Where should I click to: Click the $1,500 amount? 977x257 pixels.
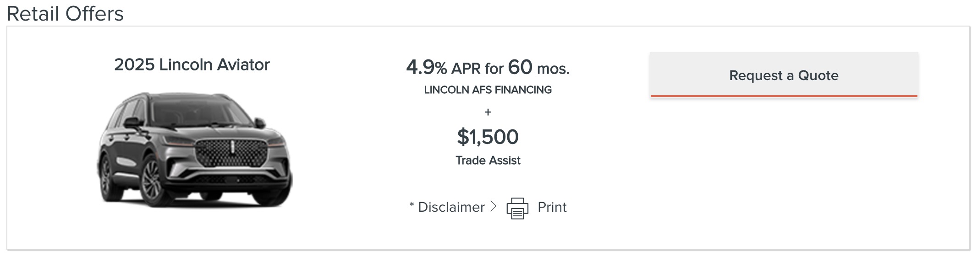[x=488, y=137]
